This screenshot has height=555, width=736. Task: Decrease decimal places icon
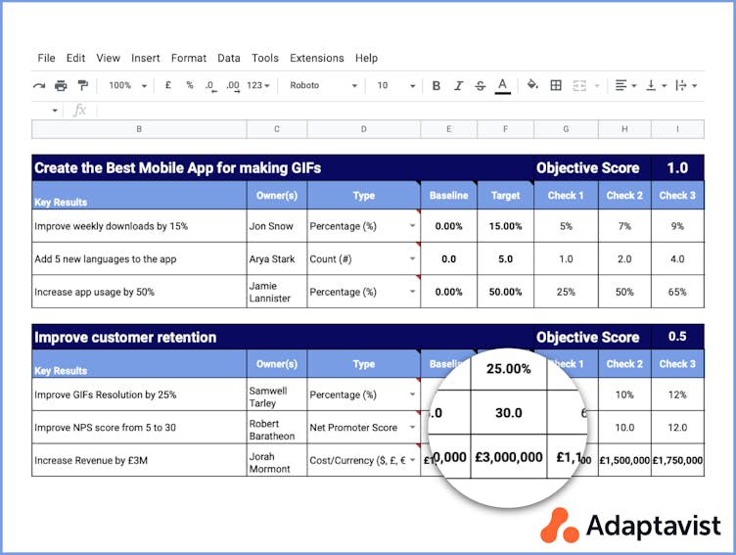click(x=210, y=86)
